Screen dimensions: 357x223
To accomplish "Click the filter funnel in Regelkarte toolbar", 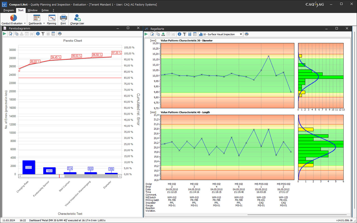I will (x=184, y=34).
